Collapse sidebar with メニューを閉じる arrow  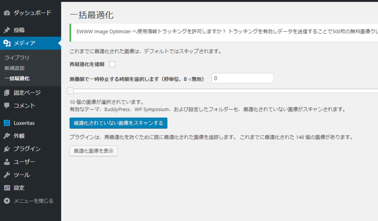tap(7, 201)
